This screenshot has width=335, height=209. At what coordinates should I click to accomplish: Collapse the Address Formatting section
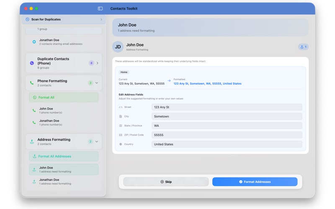(97, 141)
